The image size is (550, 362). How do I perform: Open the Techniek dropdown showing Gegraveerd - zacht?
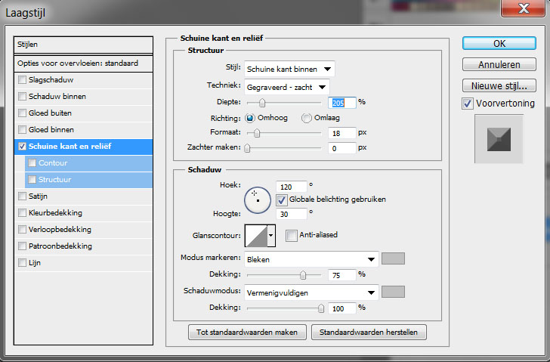287,88
